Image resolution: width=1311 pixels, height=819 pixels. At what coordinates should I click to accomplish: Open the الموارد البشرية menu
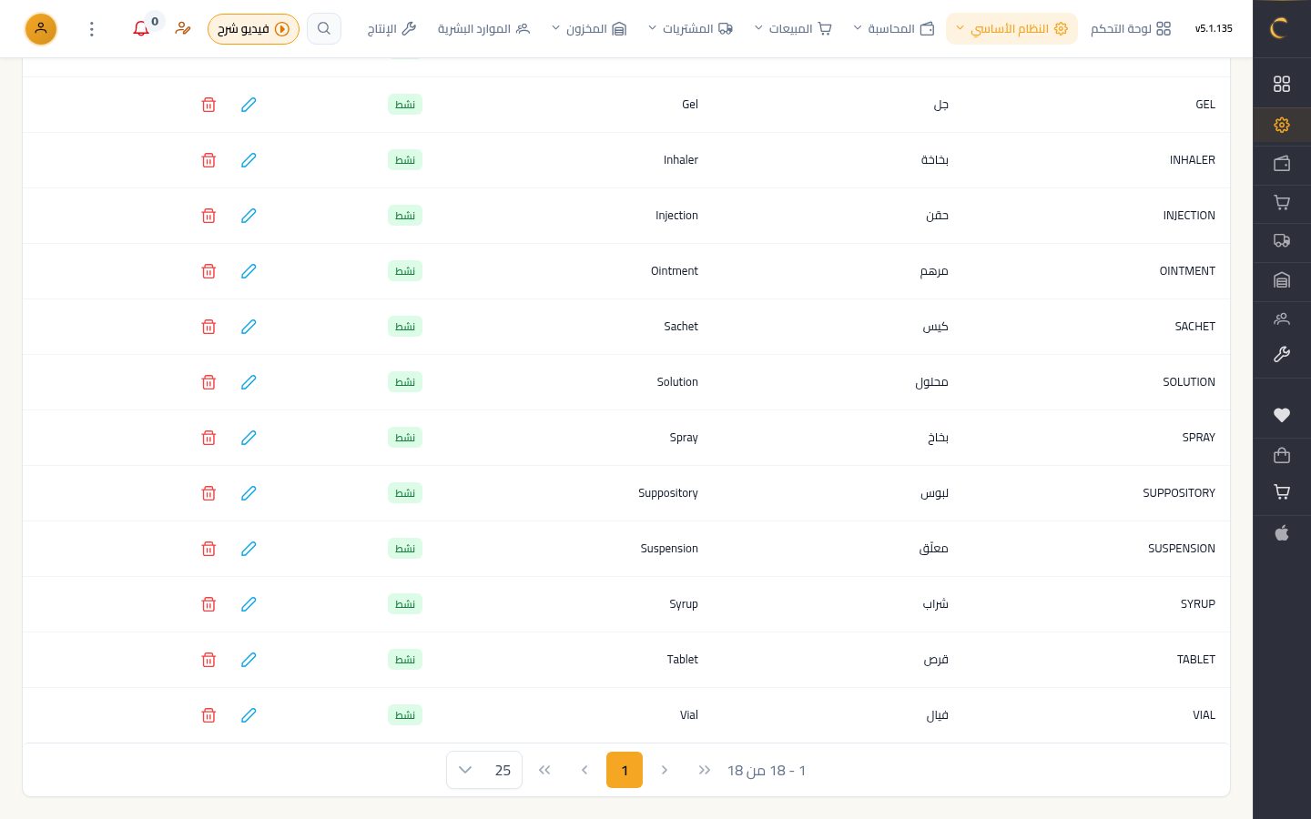[483, 29]
